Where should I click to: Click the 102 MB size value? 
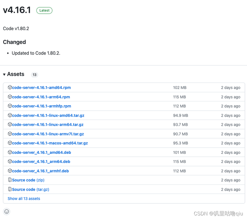180,87
